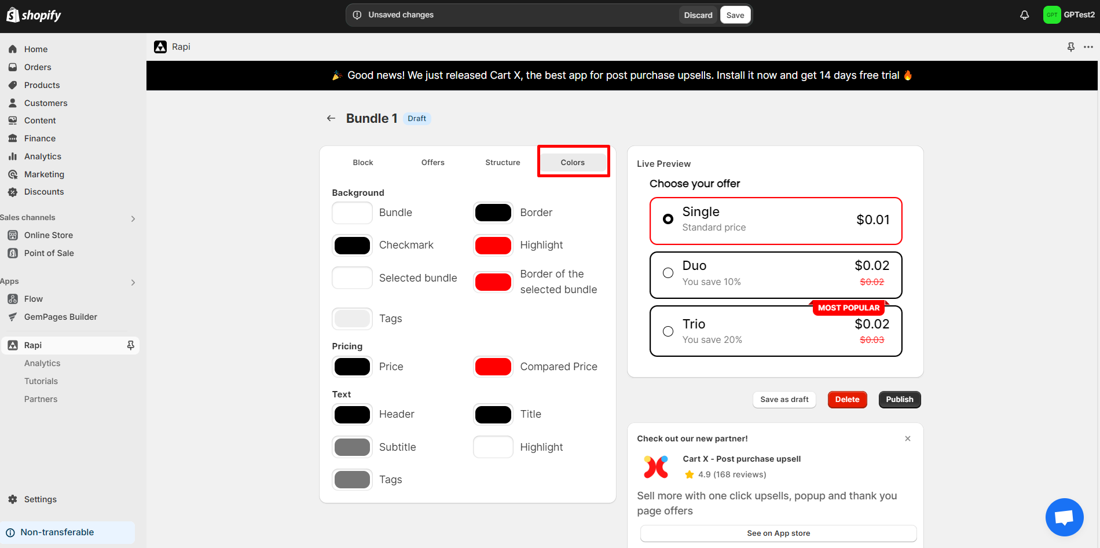Open the chat support bubble
Viewport: 1100px width, 548px height.
click(1064, 517)
